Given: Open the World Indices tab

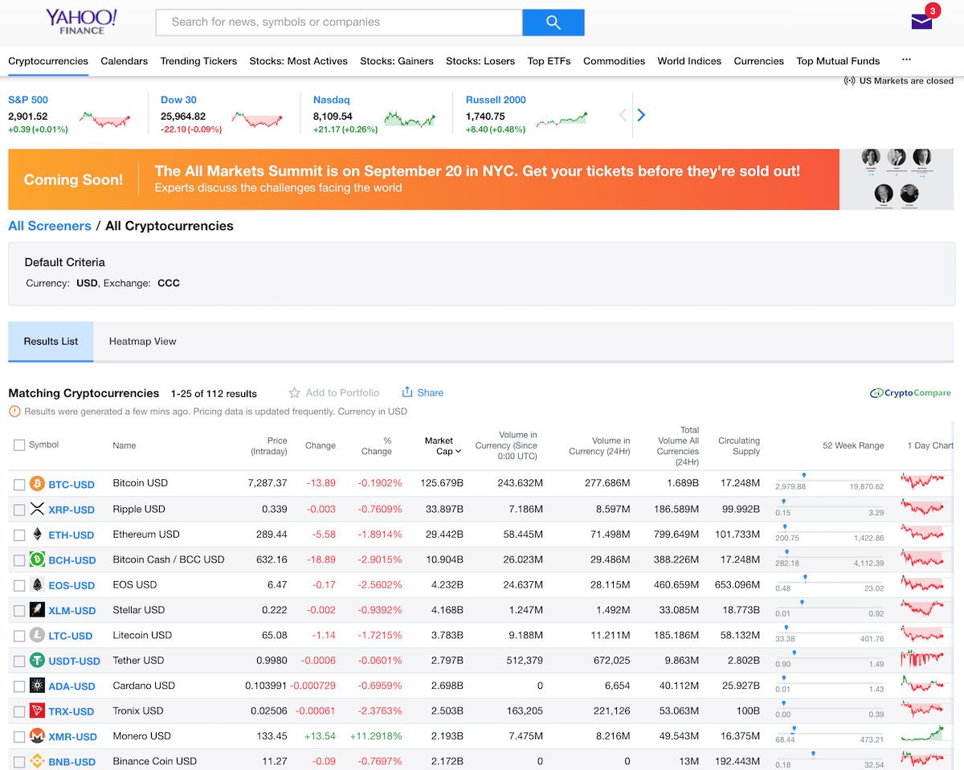Looking at the screenshot, I should [x=689, y=61].
